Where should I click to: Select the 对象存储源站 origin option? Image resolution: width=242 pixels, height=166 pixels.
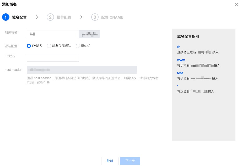click(49, 46)
